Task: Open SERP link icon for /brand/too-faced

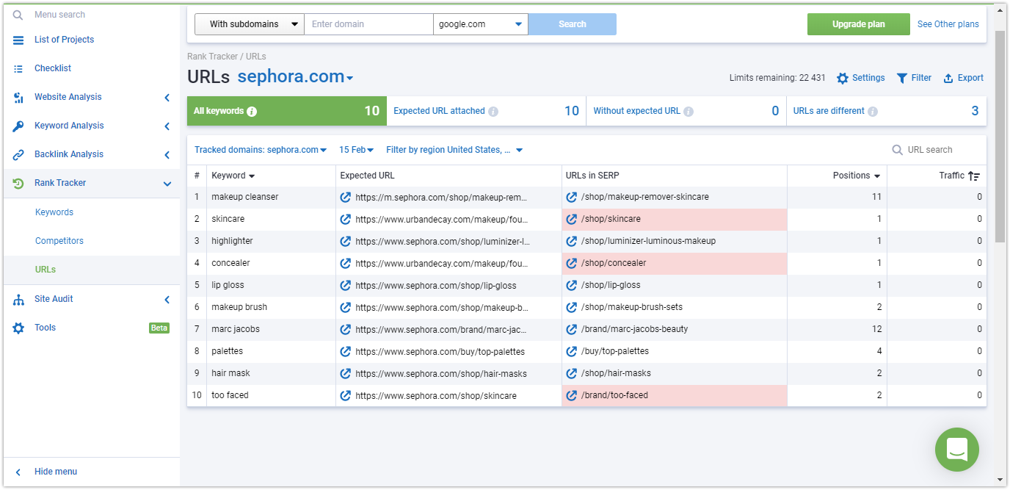Action: 572,395
